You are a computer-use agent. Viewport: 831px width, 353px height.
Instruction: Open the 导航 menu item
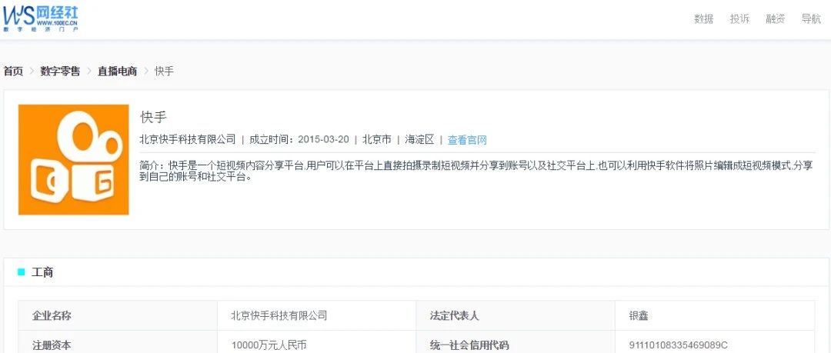(x=812, y=19)
